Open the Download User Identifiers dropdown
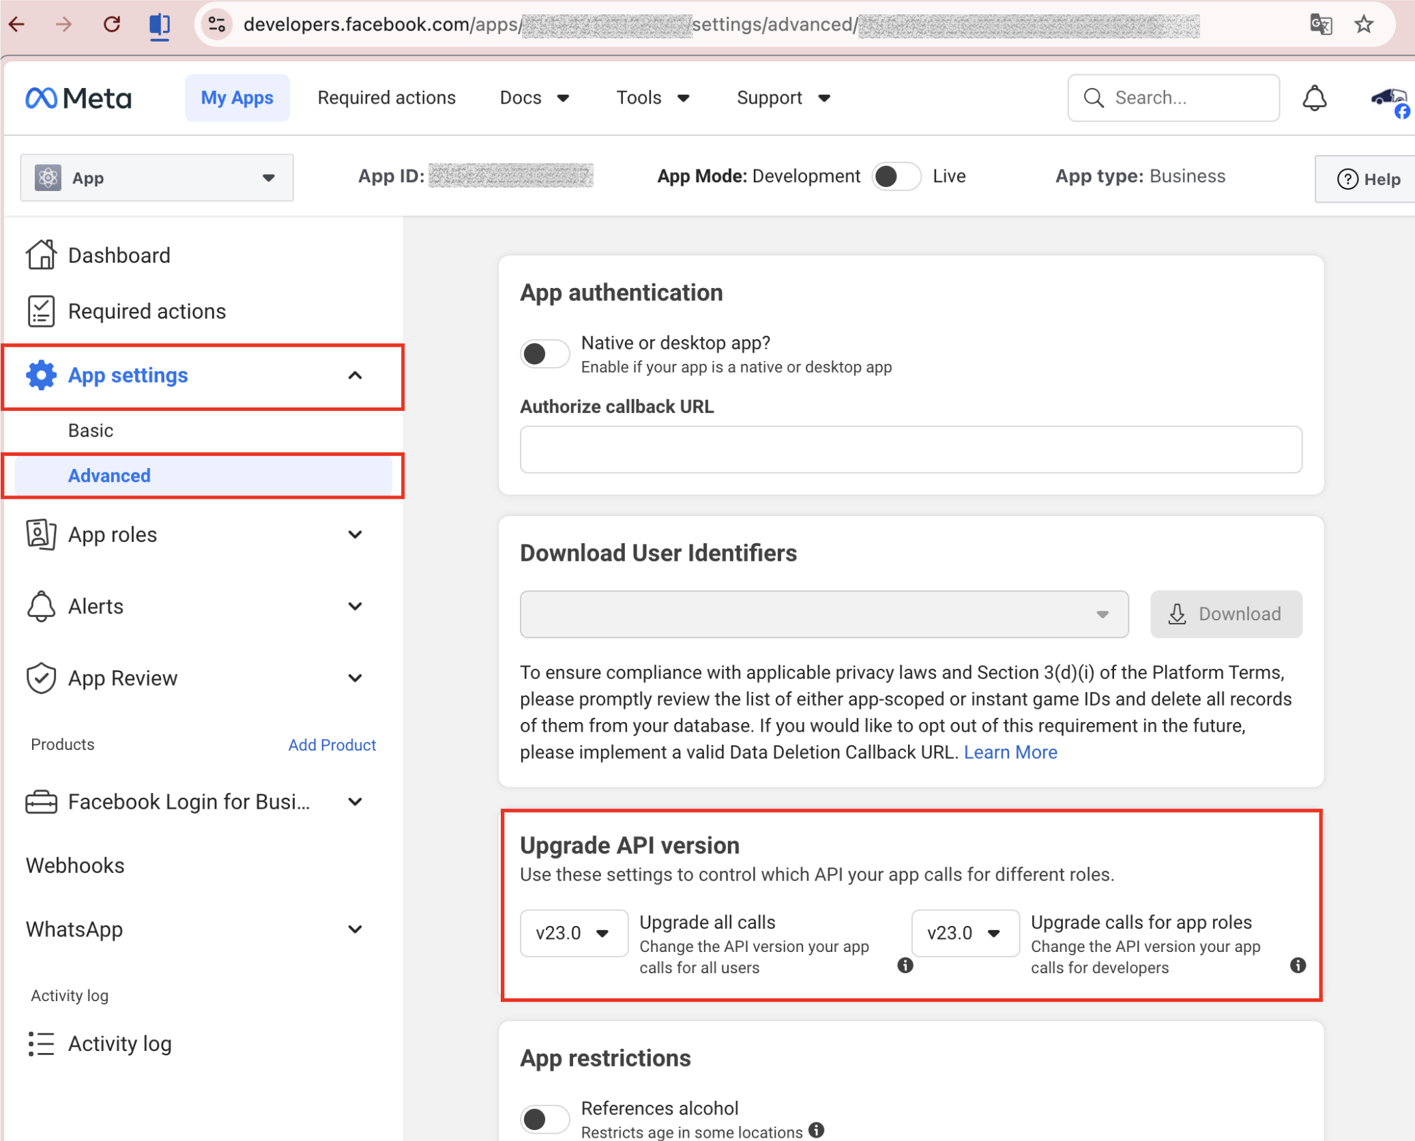 pos(824,614)
